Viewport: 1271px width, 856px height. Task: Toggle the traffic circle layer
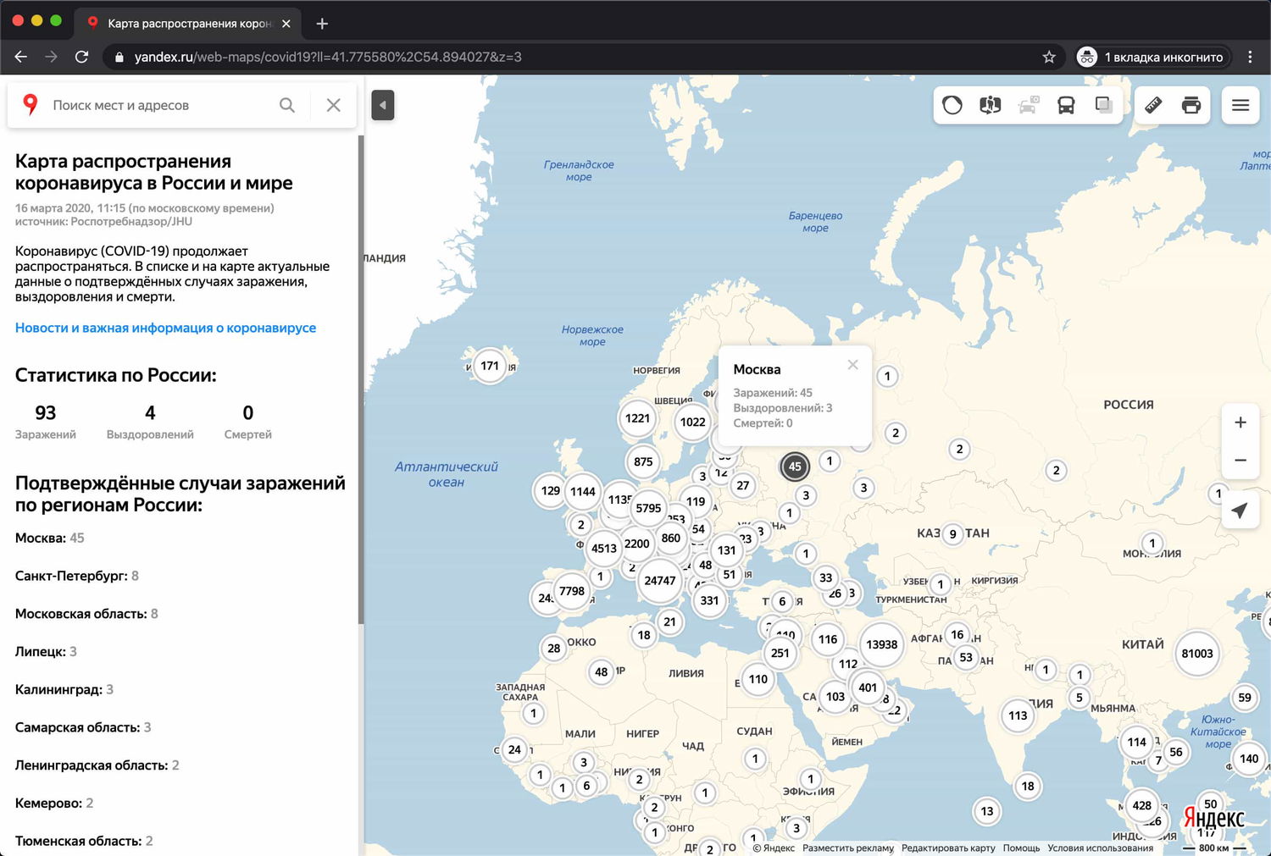[952, 105]
